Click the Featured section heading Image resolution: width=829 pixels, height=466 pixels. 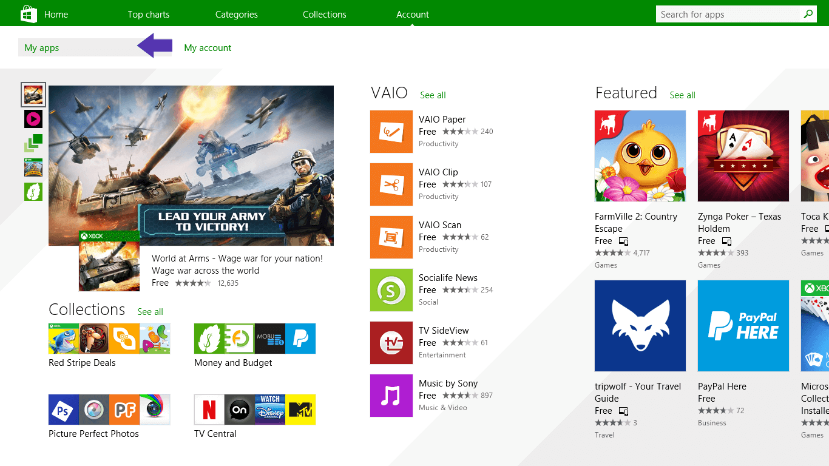pyautogui.click(x=626, y=93)
